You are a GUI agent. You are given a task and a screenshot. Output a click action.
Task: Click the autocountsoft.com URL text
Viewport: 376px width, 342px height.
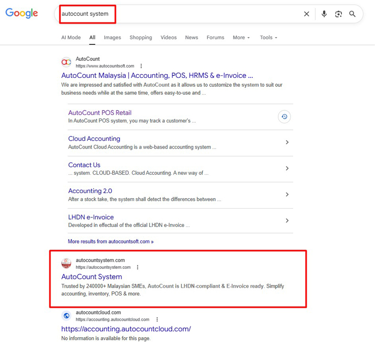tap(105, 66)
